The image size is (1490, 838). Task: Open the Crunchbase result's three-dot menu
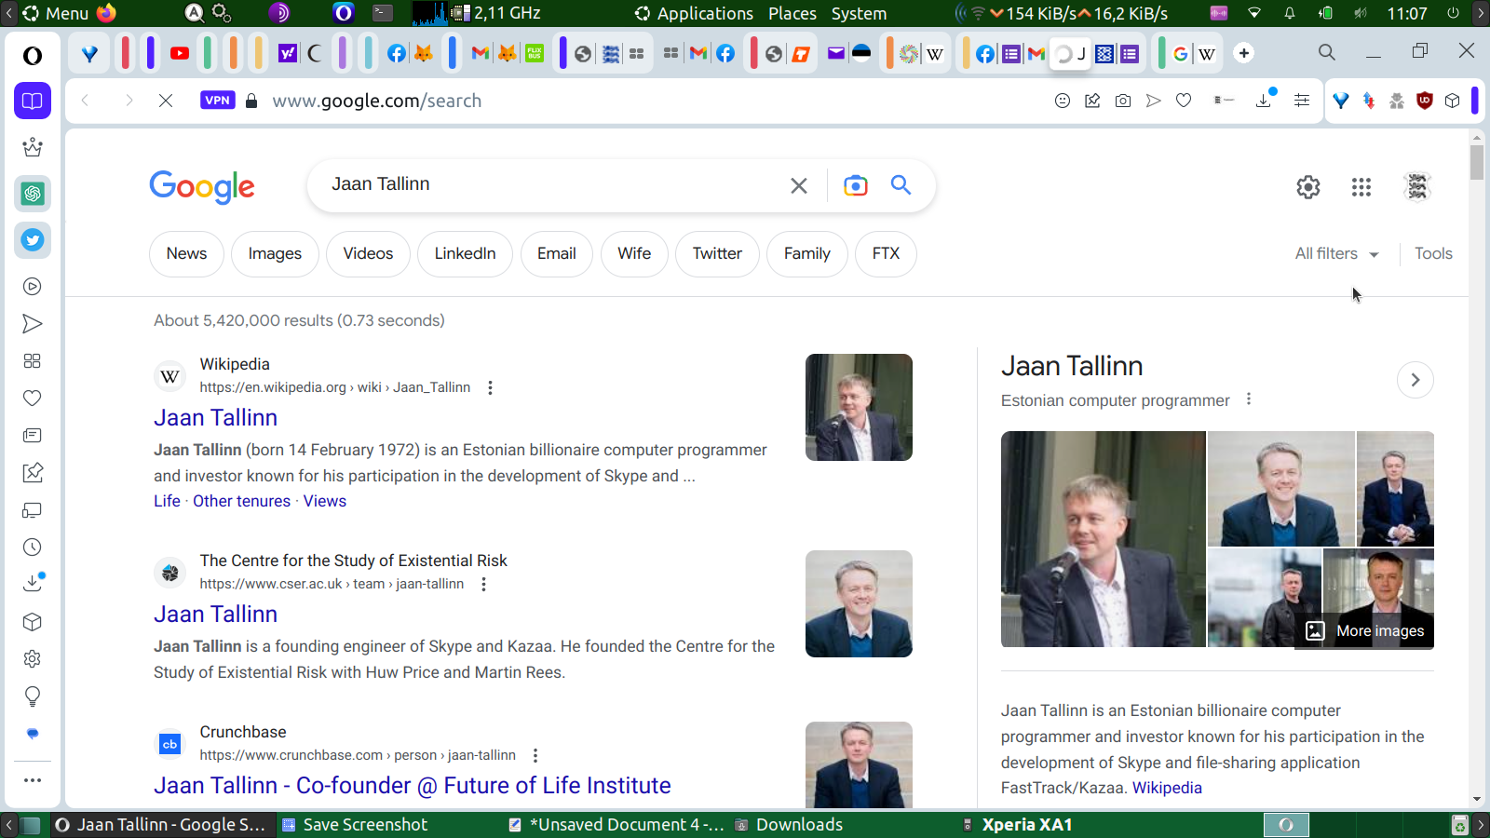[535, 755]
